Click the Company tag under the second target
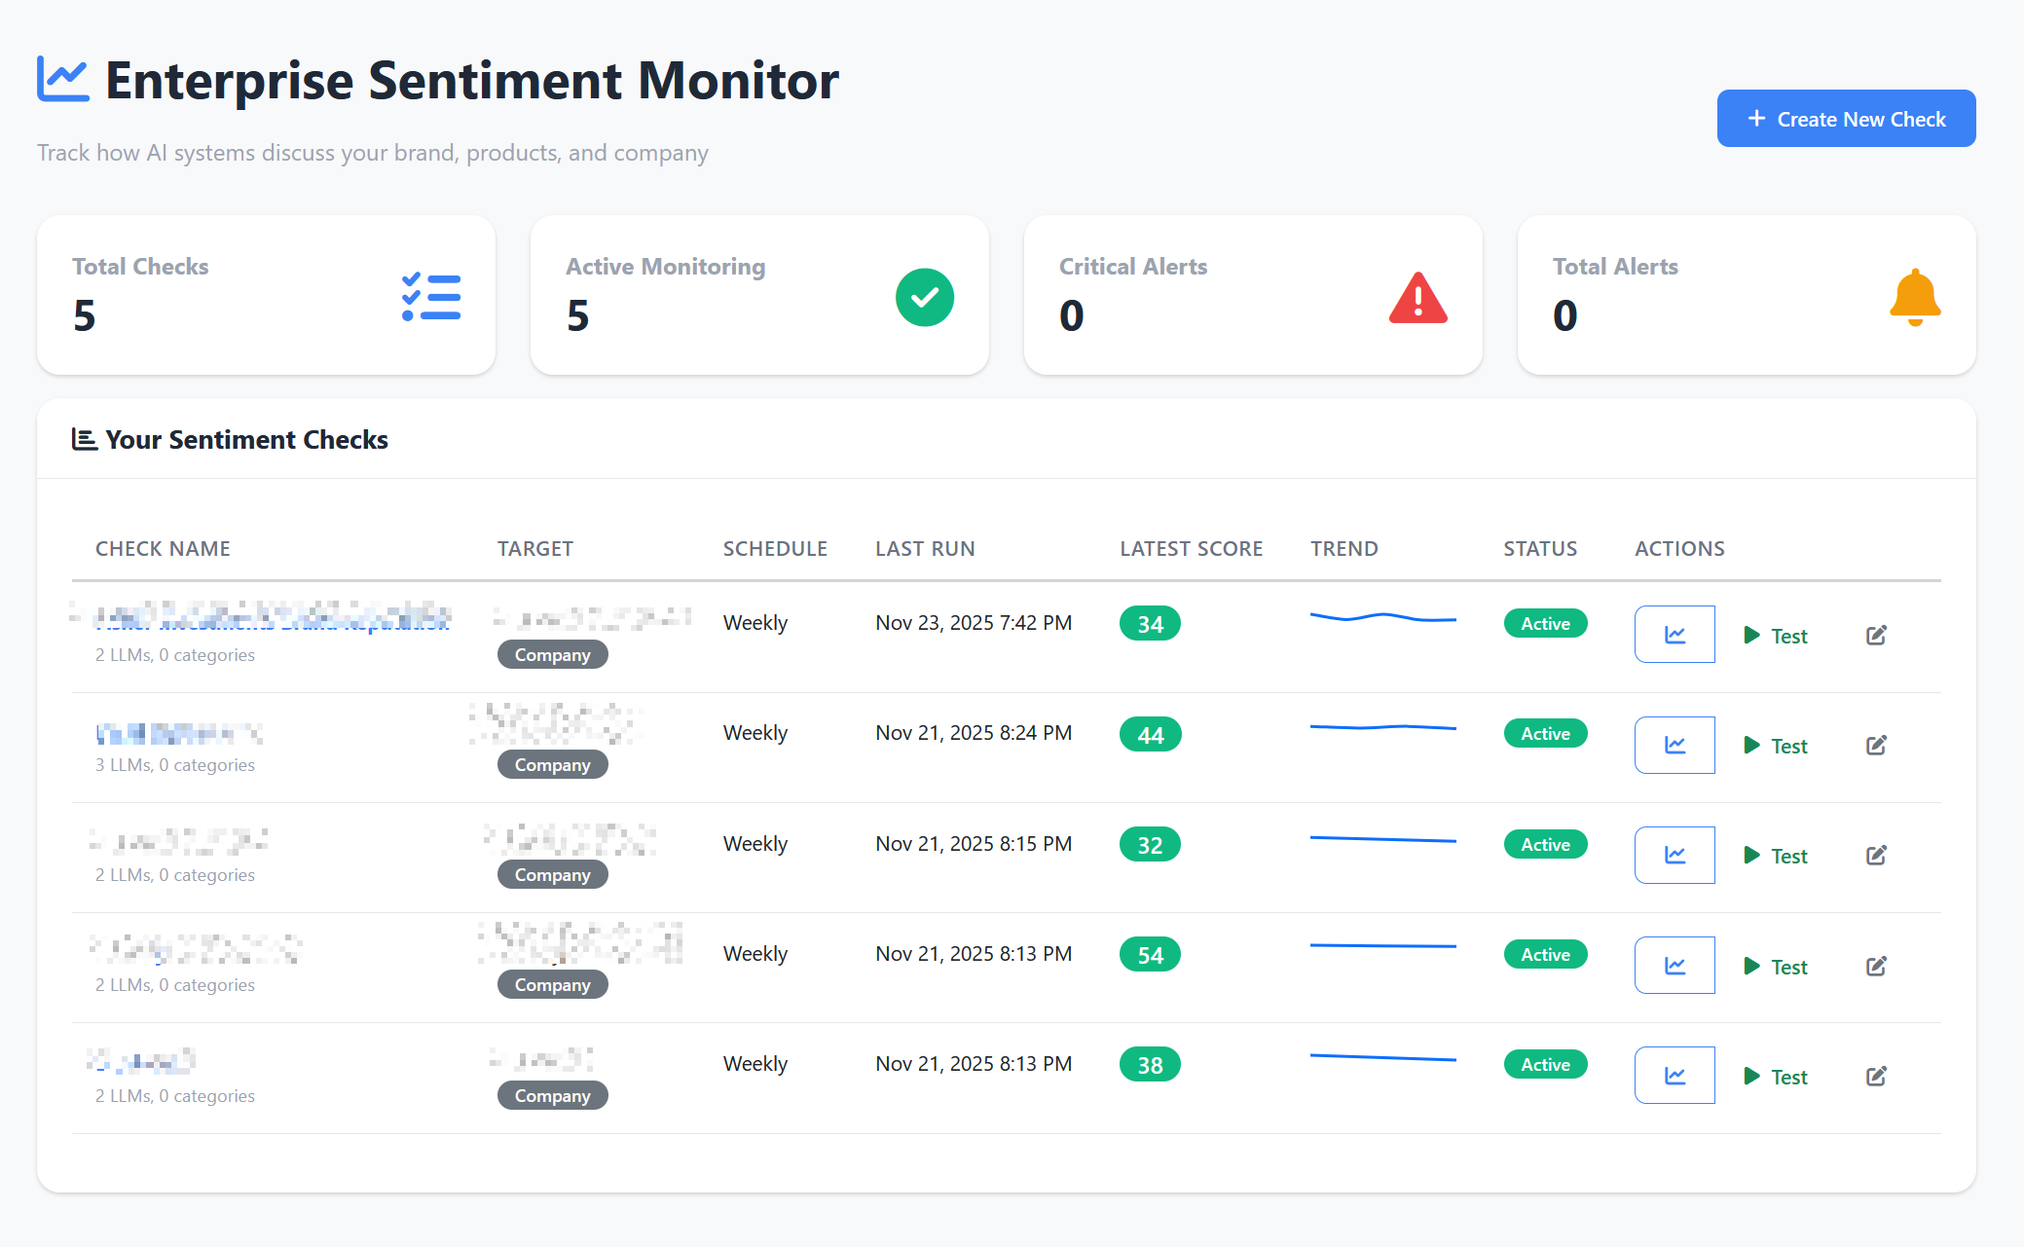2024x1247 pixels. click(x=552, y=764)
